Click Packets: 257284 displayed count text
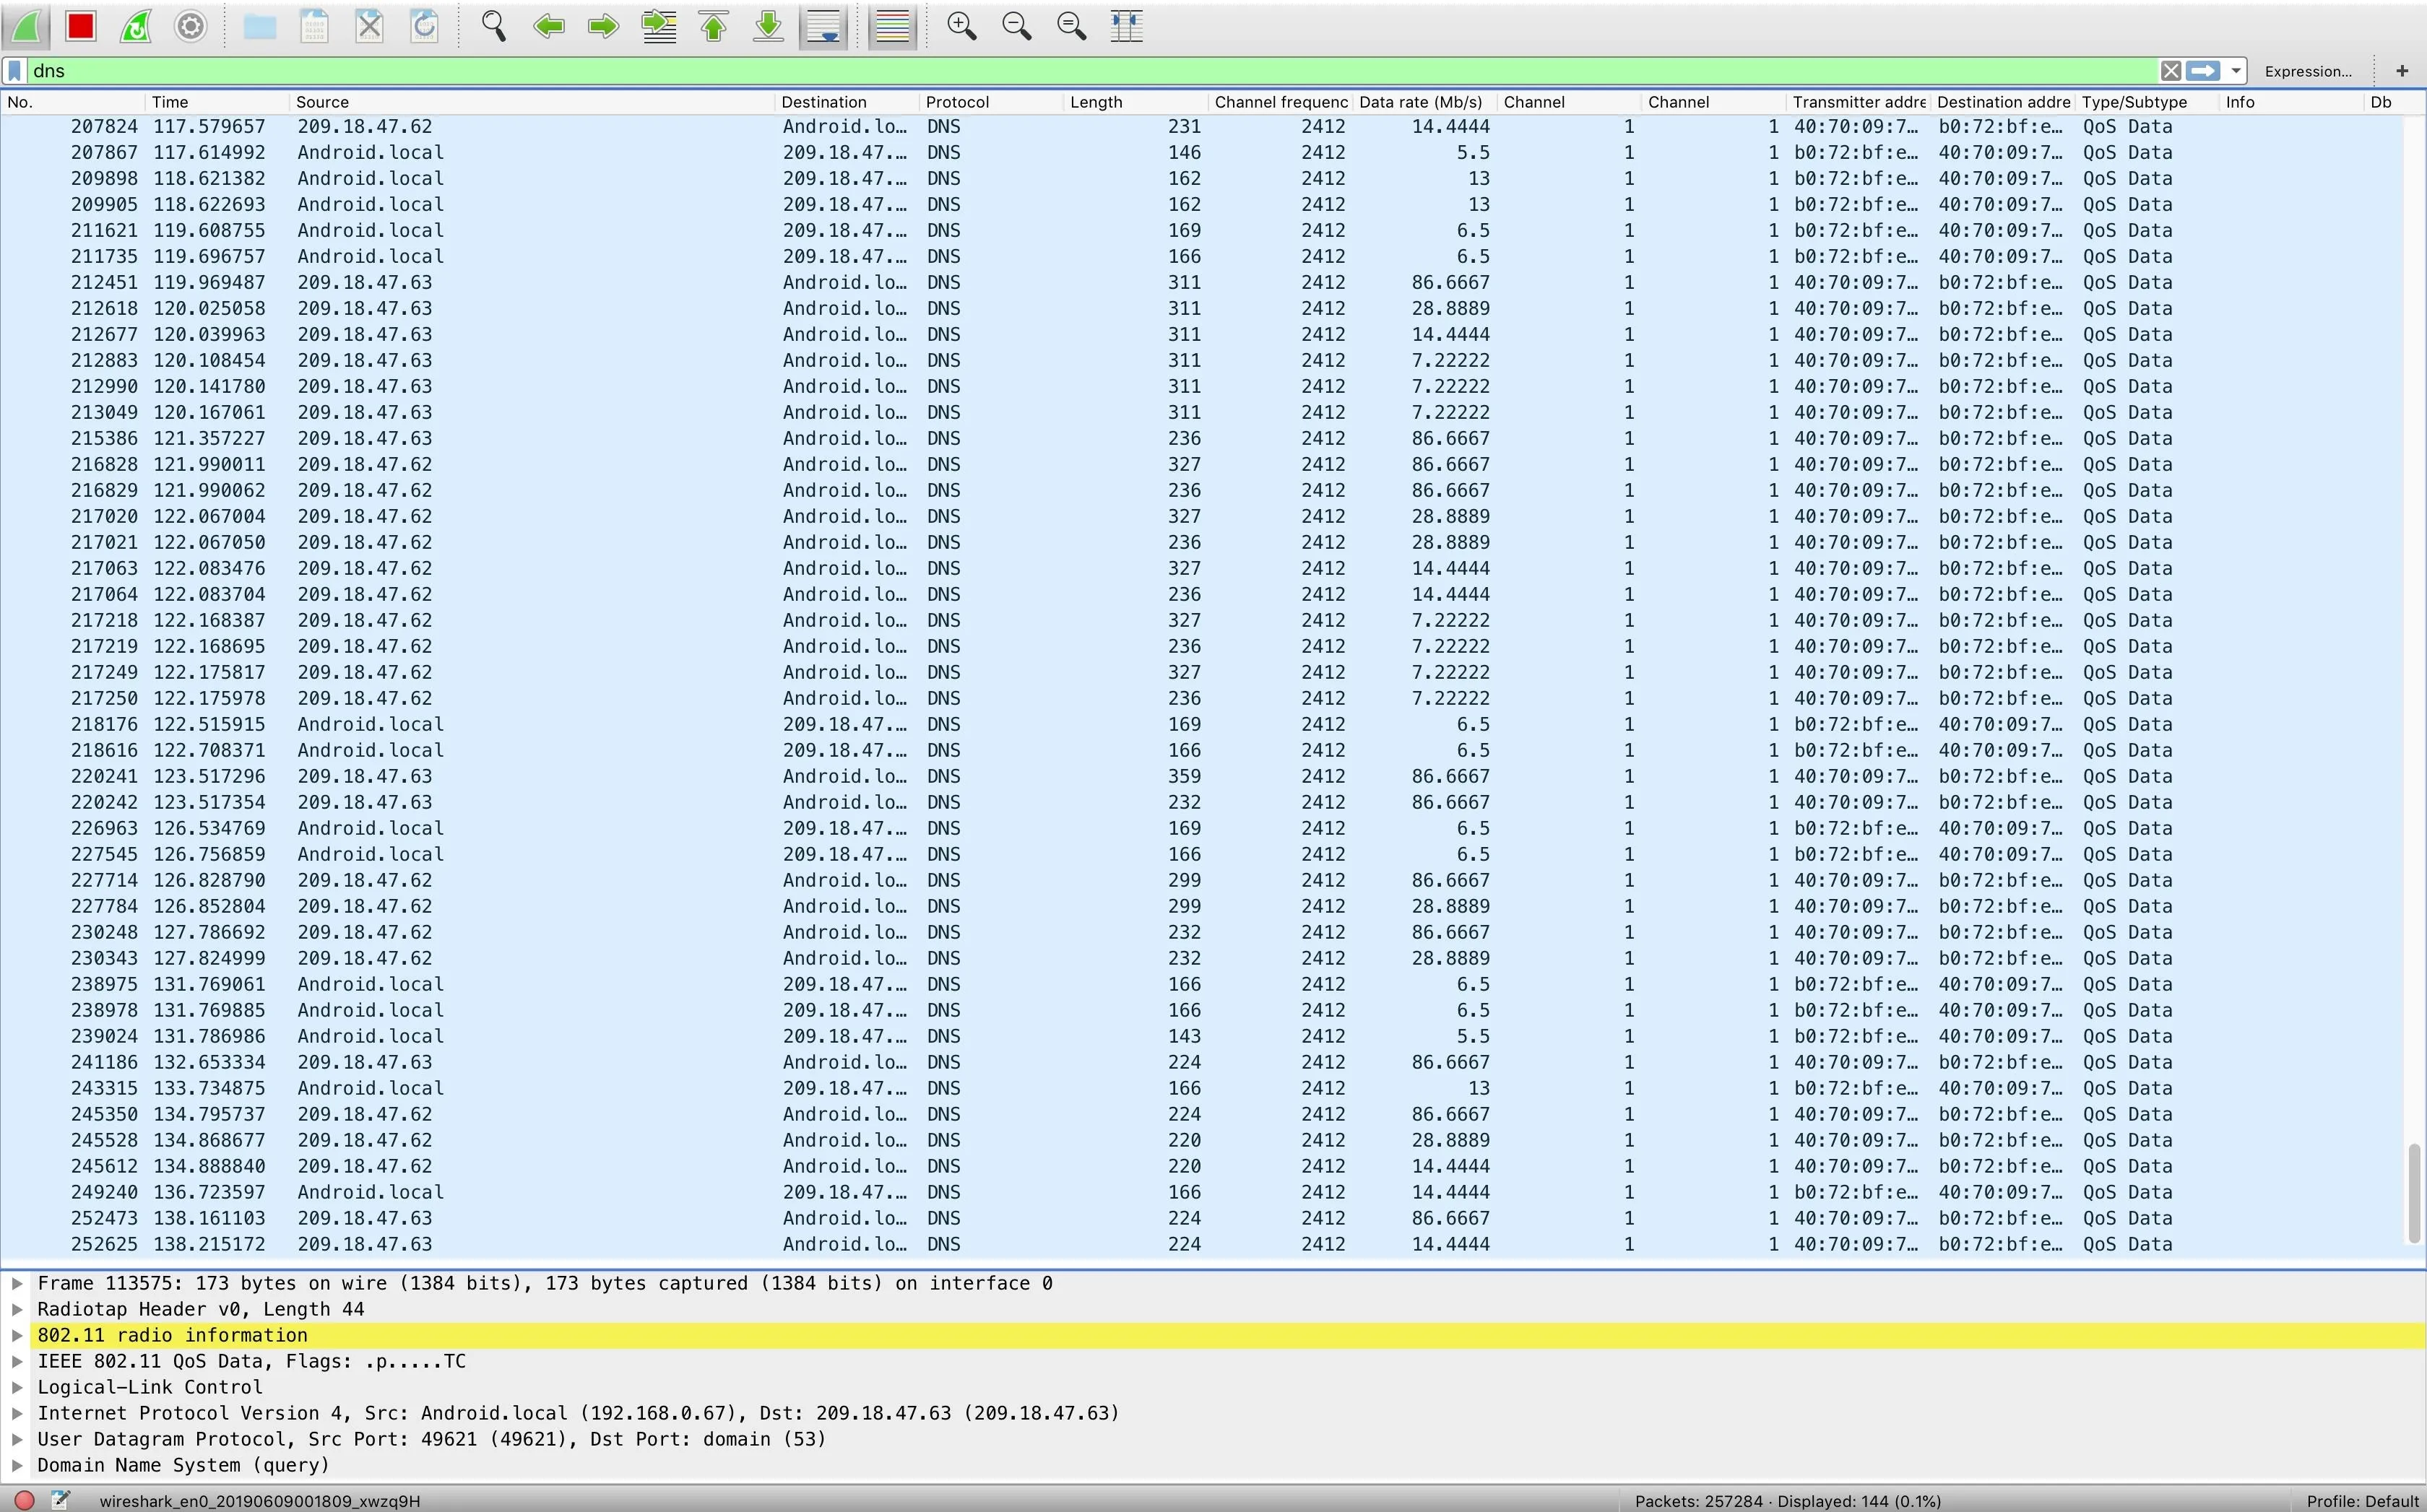This screenshot has height=1512, width=2427. tap(1788, 1501)
